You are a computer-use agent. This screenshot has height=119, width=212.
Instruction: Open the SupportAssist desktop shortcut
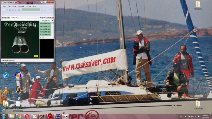6,77
